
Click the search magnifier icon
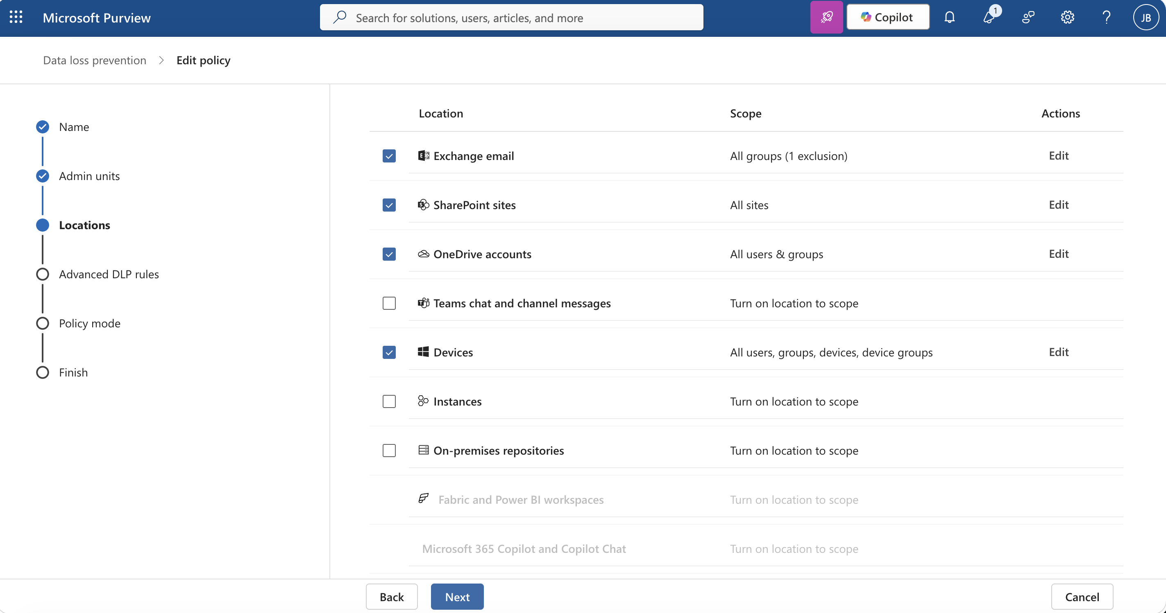[x=340, y=17]
